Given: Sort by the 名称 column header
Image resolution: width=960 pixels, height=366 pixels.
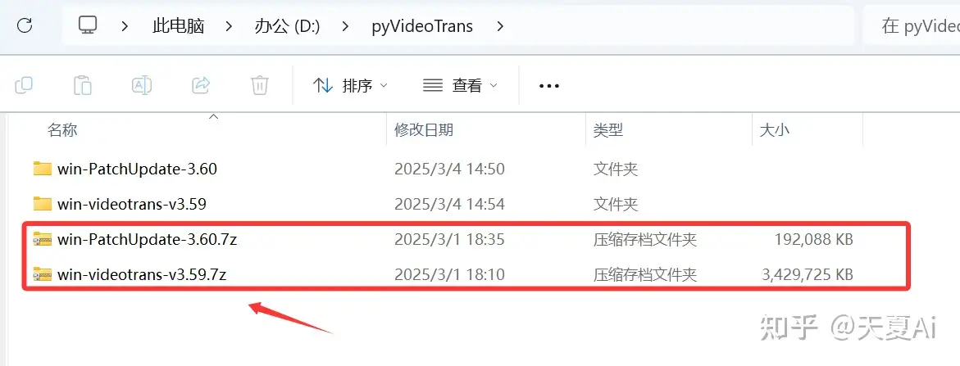Looking at the screenshot, I should (62, 129).
